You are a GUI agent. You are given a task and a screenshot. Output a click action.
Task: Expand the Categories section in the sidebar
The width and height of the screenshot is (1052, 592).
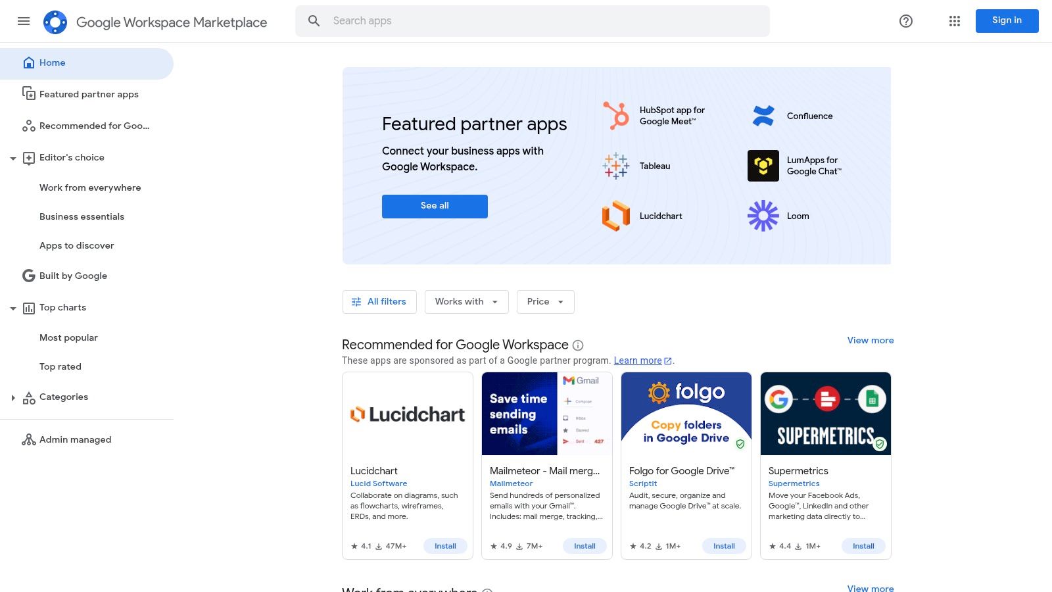coord(14,397)
